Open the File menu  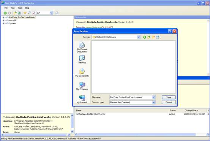coord(6,8)
